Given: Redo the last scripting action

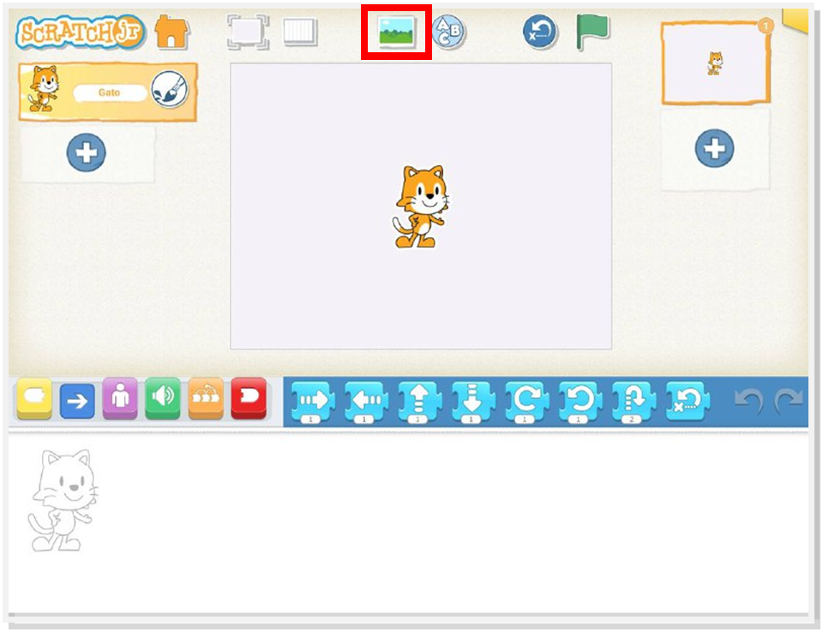Looking at the screenshot, I should pos(789,402).
